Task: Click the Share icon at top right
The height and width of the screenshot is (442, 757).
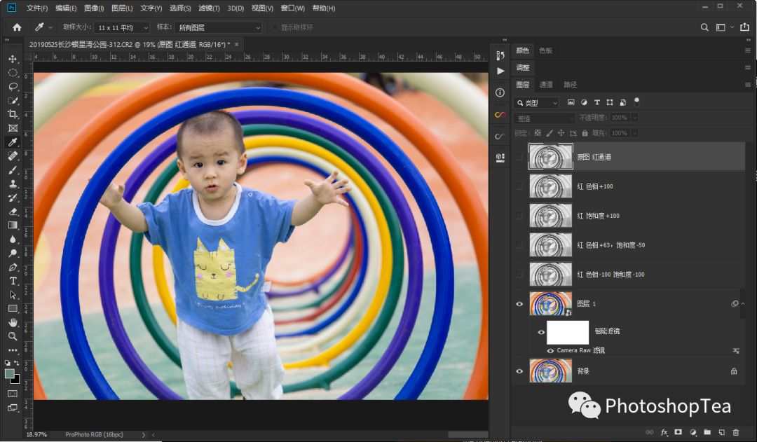Action: [x=745, y=27]
